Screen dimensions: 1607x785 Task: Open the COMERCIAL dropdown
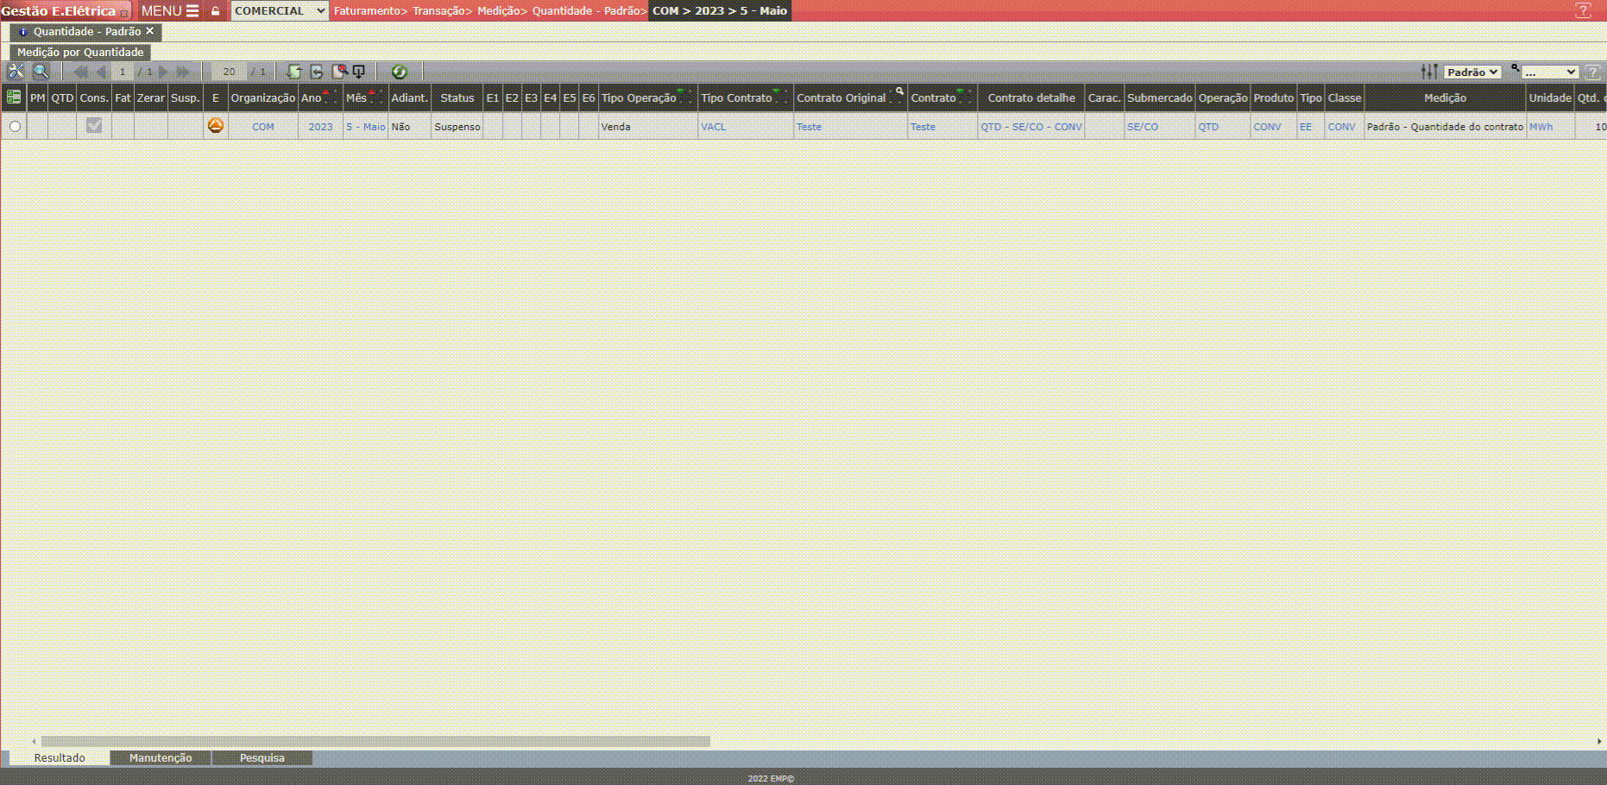click(280, 11)
